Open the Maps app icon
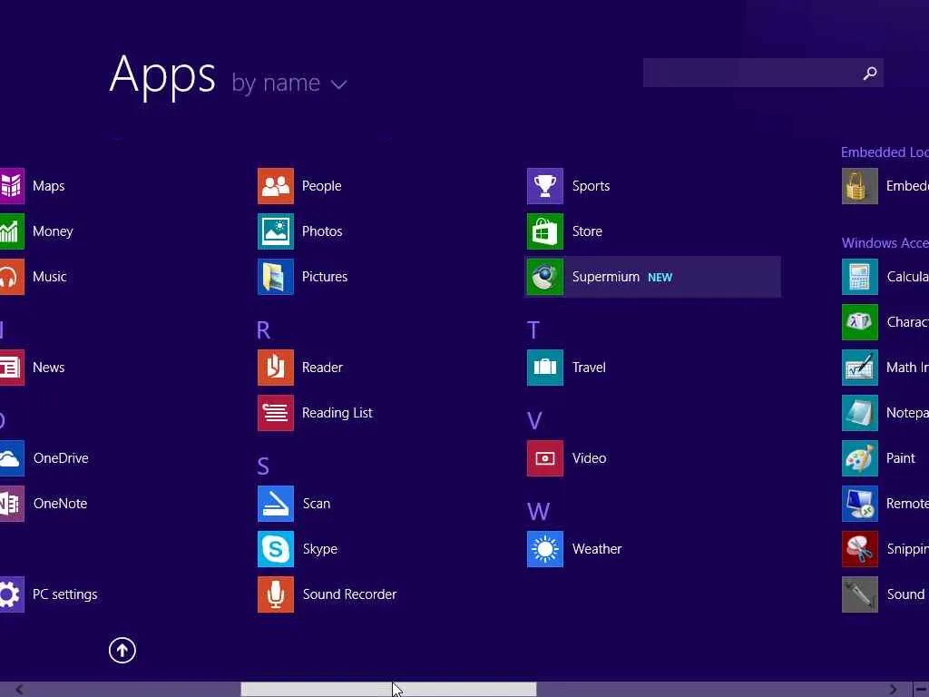This screenshot has width=929, height=697. click(x=12, y=186)
